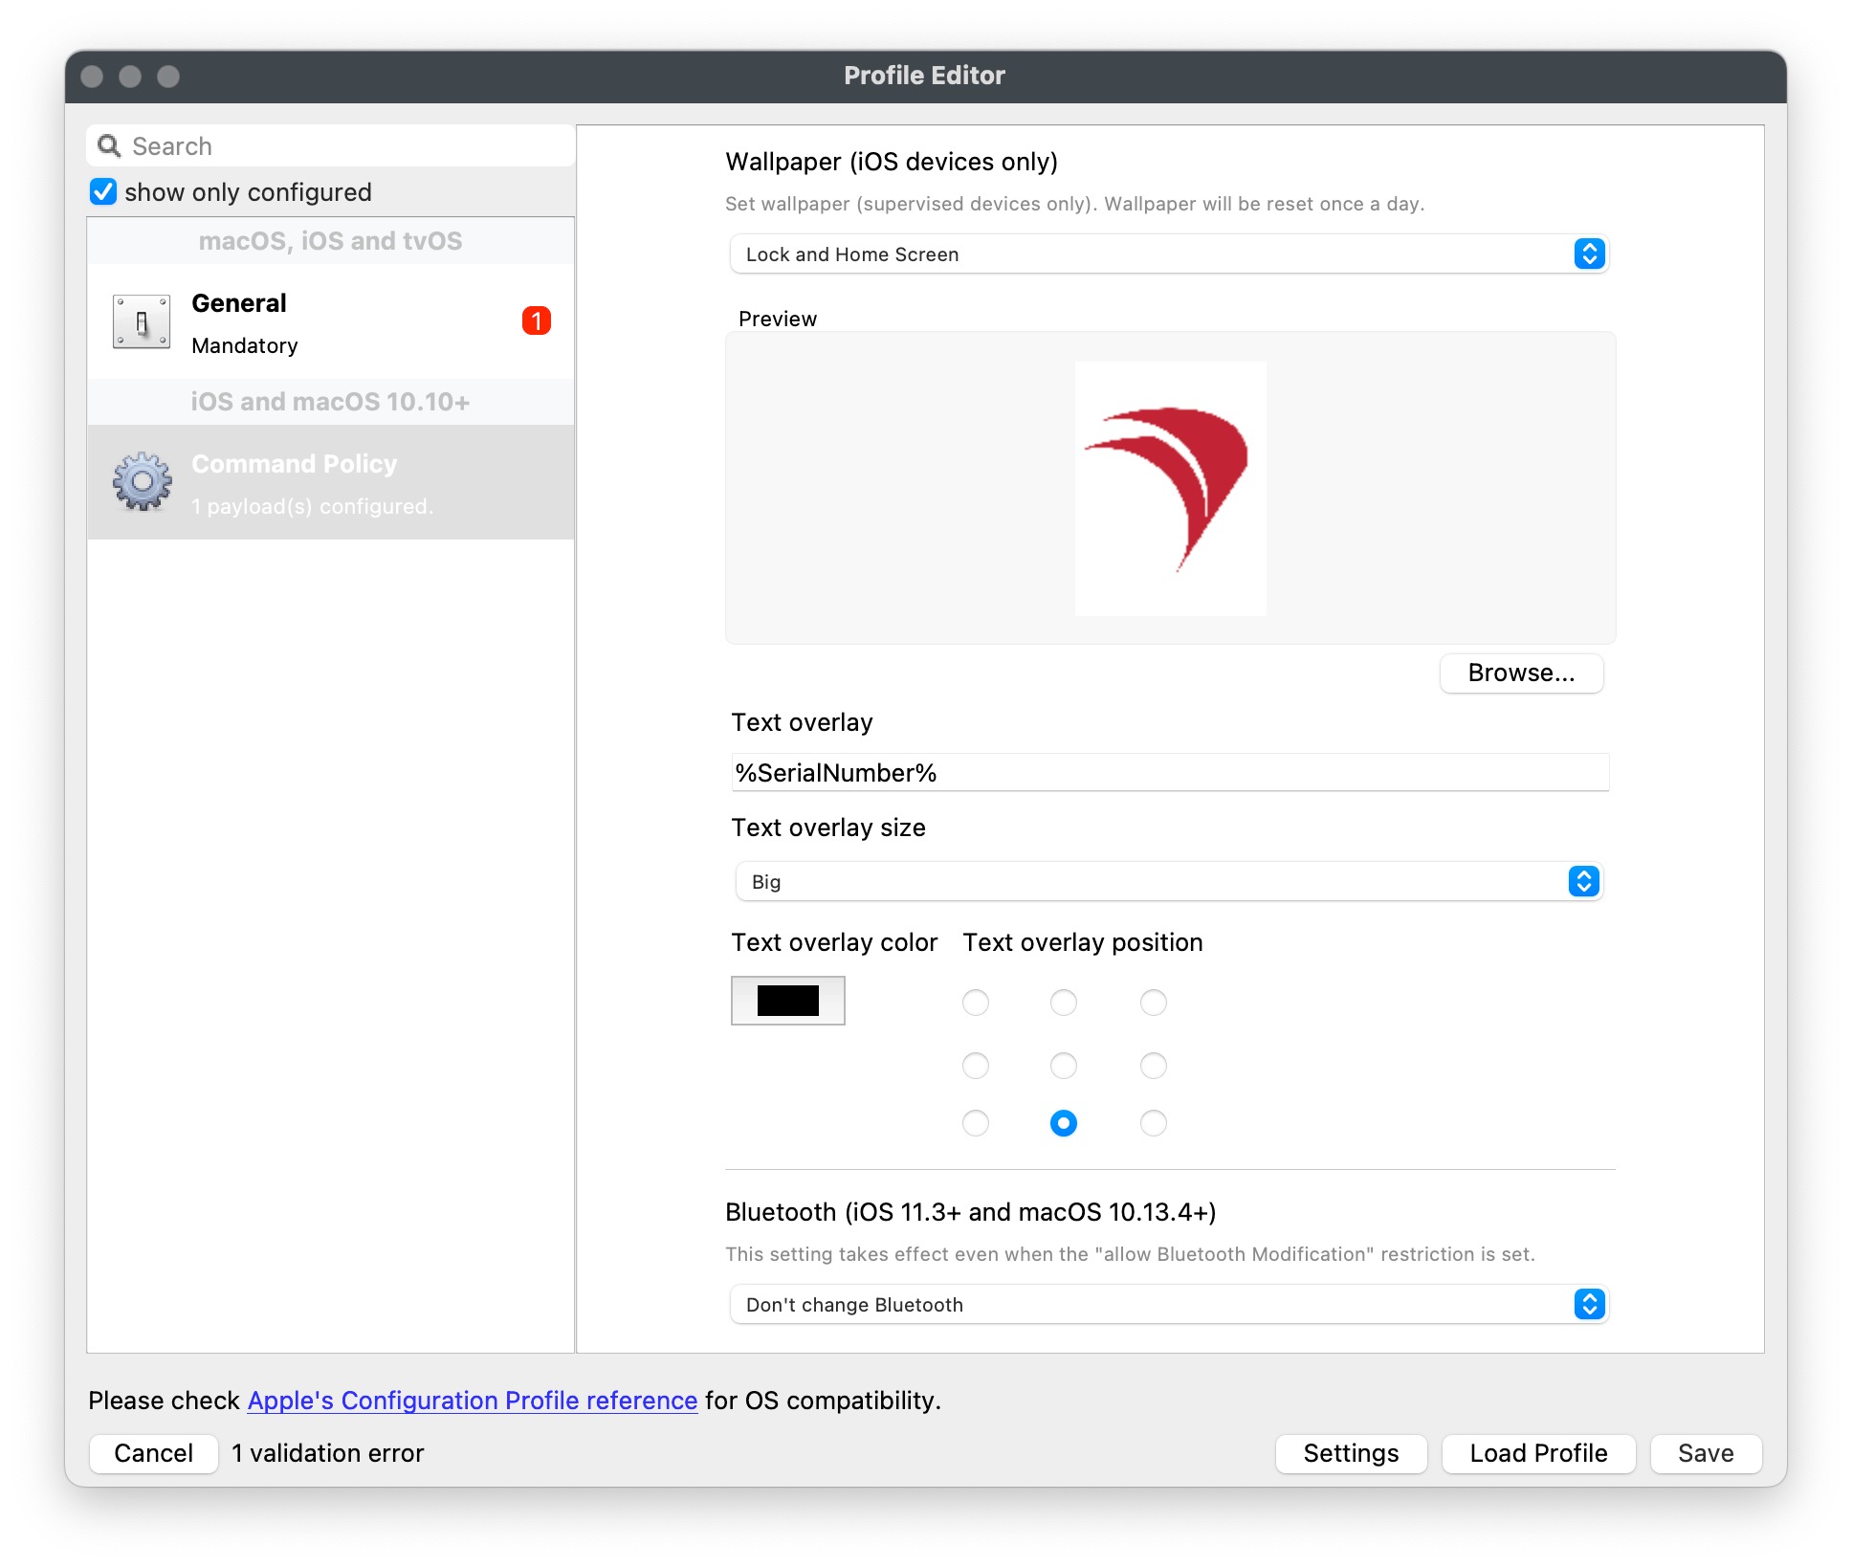1852x1567 pixels.
Task: Click the search magnifier icon
Action: click(x=110, y=145)
